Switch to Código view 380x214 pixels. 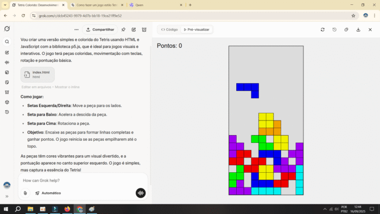point(169,29)
